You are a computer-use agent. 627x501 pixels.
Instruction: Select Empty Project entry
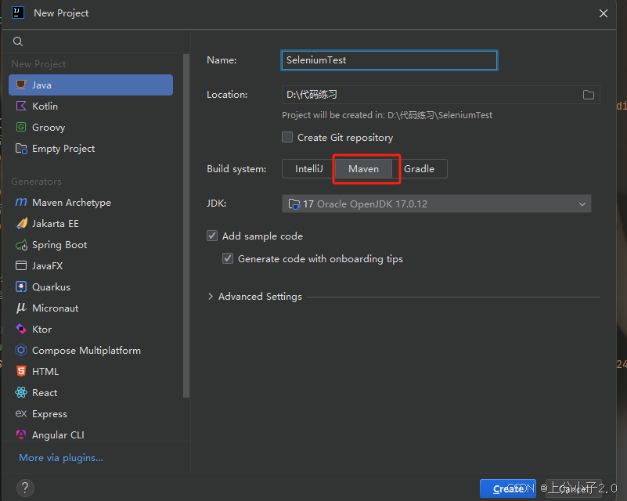tap(91, 148)
